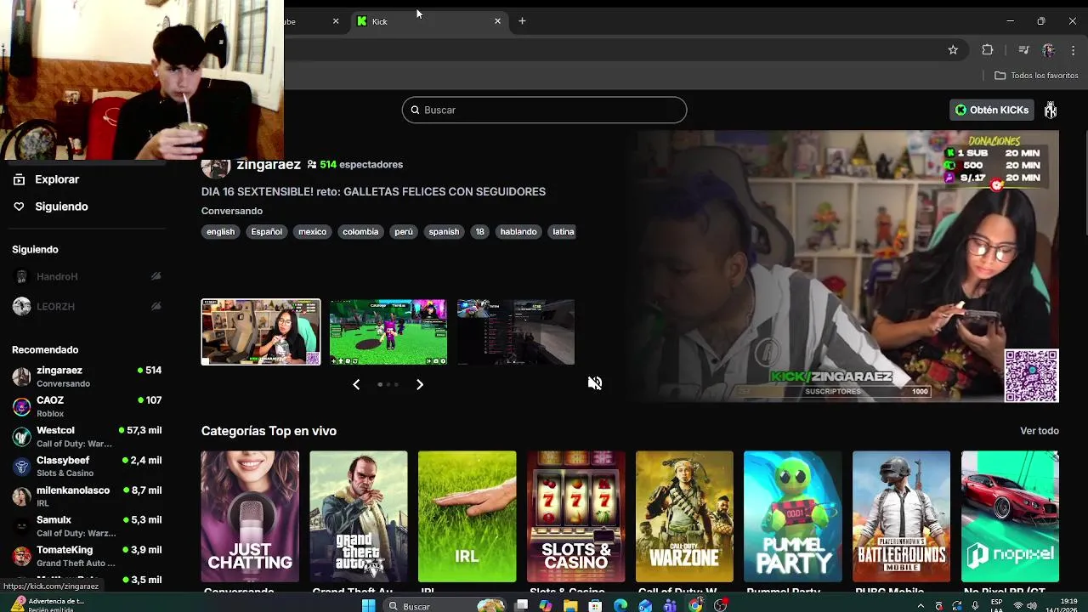Open recommended channel Classybeef

(x=87, y=467)
